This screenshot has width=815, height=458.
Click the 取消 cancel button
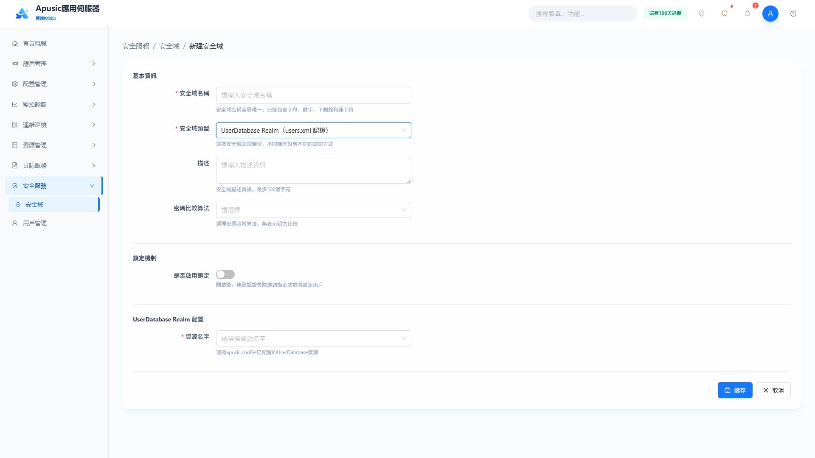click(x=773, y=390)
